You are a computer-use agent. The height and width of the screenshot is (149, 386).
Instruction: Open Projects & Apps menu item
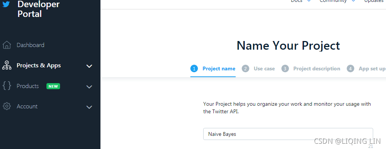39,65
